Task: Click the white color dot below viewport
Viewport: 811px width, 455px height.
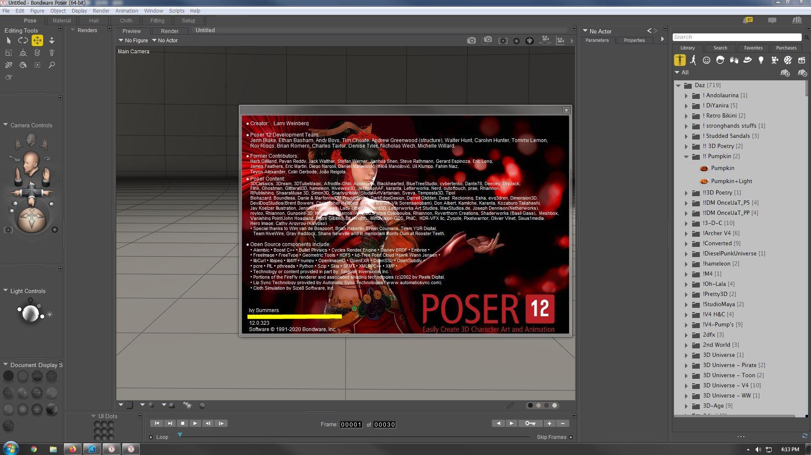Action: pos(554,406)
